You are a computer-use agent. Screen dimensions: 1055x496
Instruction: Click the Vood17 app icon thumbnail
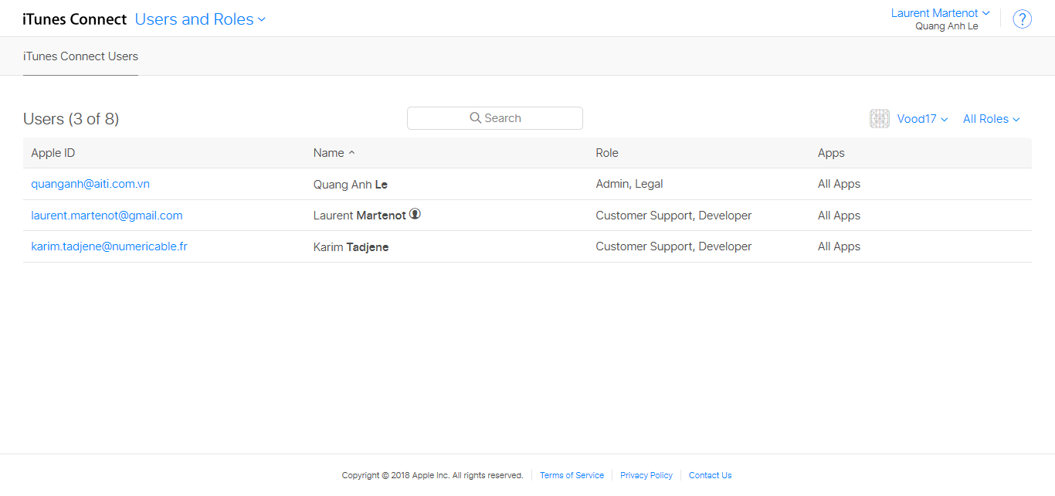click(879, 118)
